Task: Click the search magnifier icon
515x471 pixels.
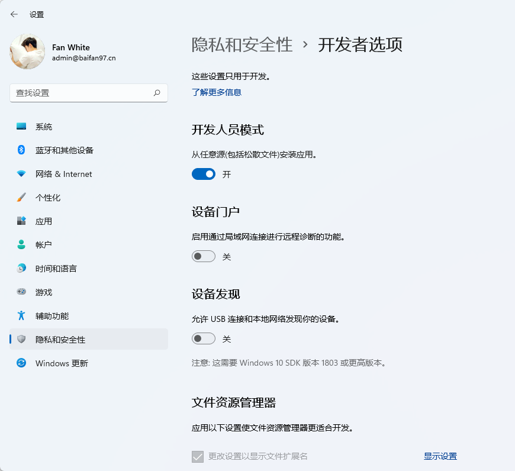Action: 157,93
